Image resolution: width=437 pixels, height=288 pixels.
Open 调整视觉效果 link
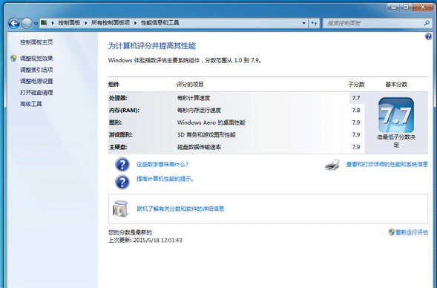tap(36, 59)
